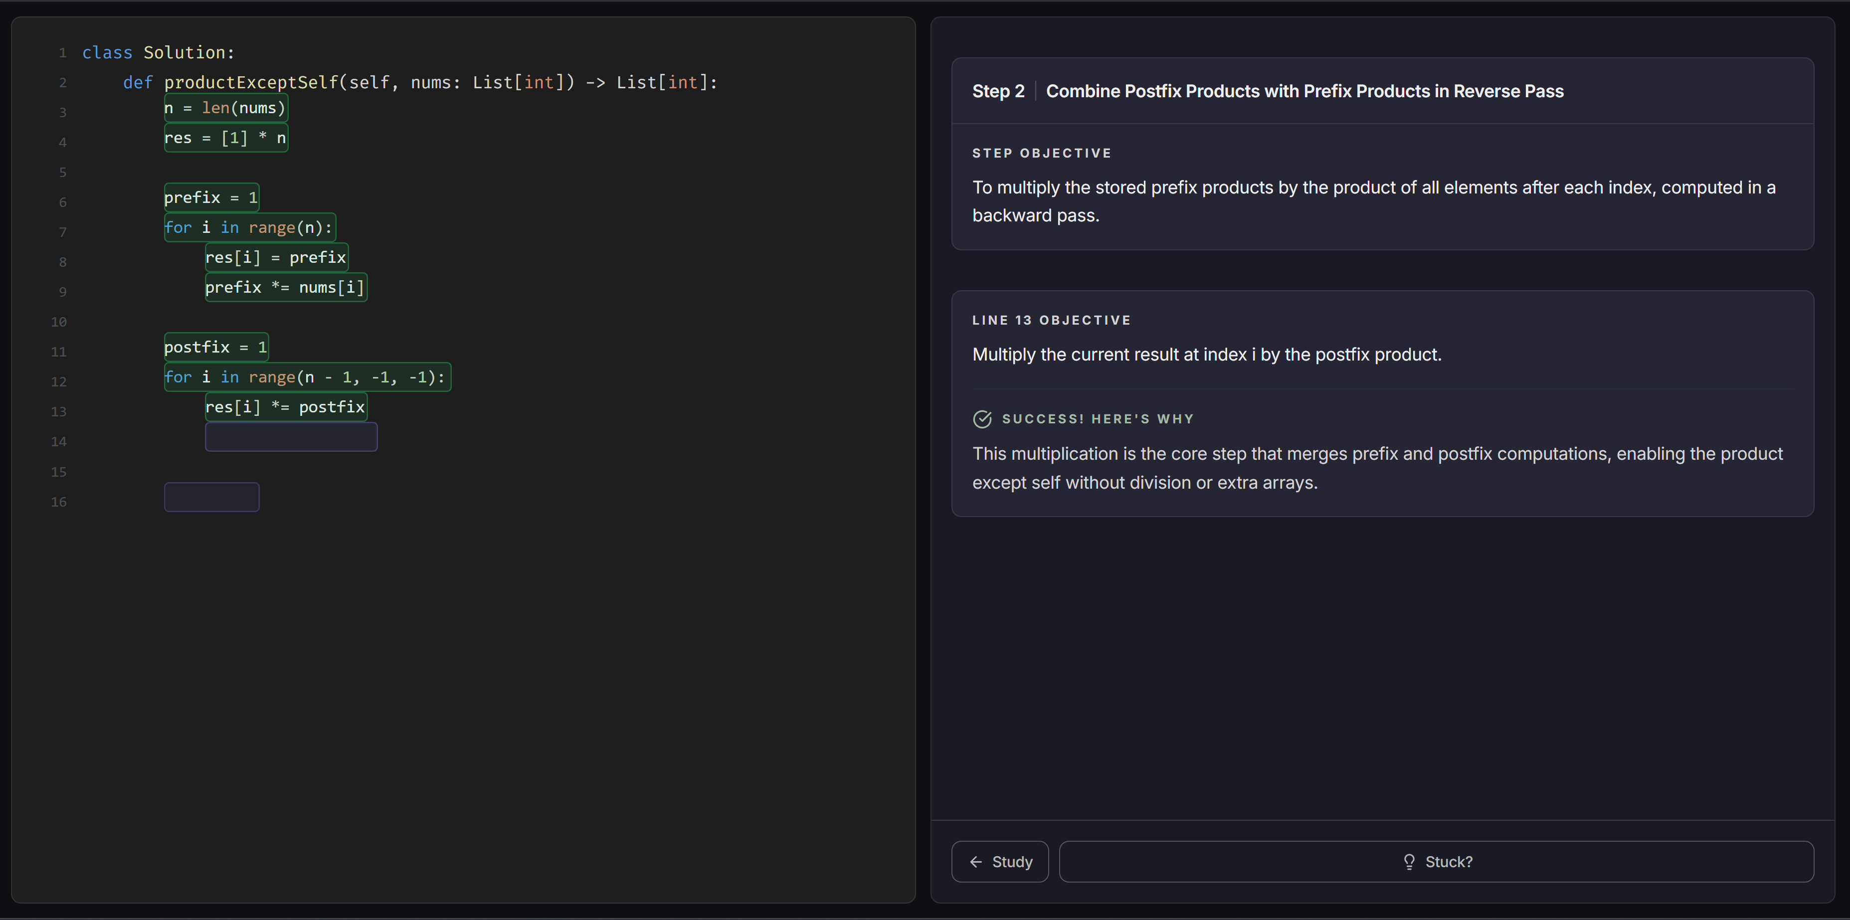Click the empty input box on line 14

click(x=291, y=437)
